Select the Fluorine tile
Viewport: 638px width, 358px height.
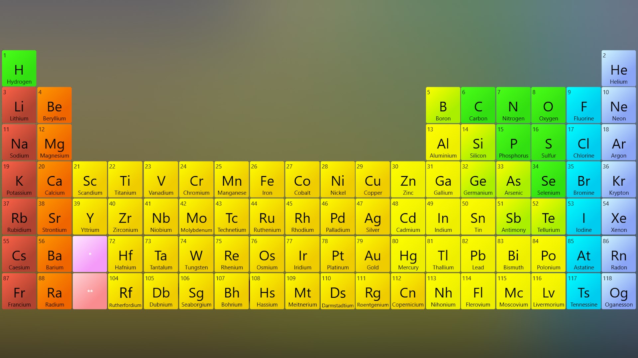pyautogui.click(x=584, y=105)
